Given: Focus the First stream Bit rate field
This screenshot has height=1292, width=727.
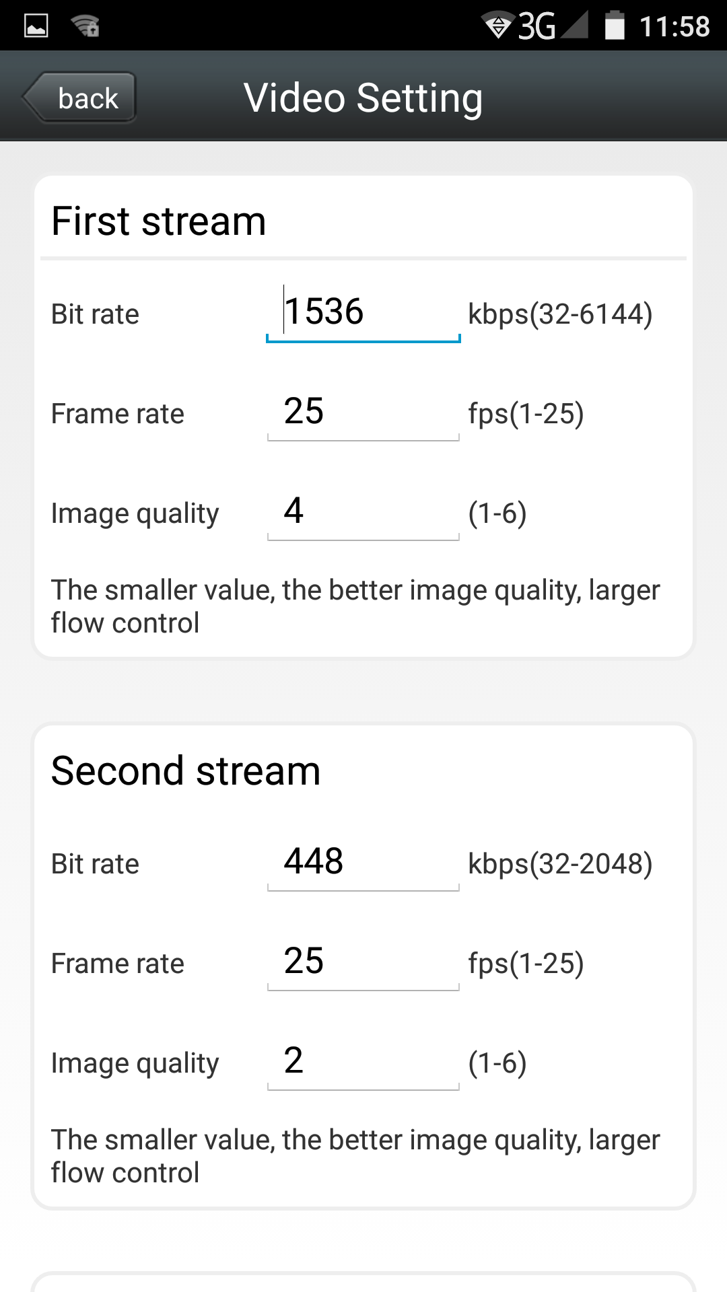Looking at the screenshot, I should (x=363, y=313).
